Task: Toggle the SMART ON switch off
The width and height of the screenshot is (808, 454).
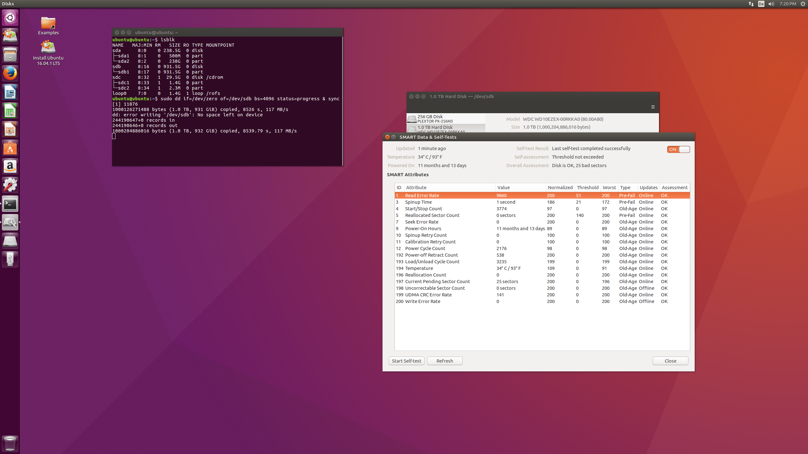Action: (678, 149)
